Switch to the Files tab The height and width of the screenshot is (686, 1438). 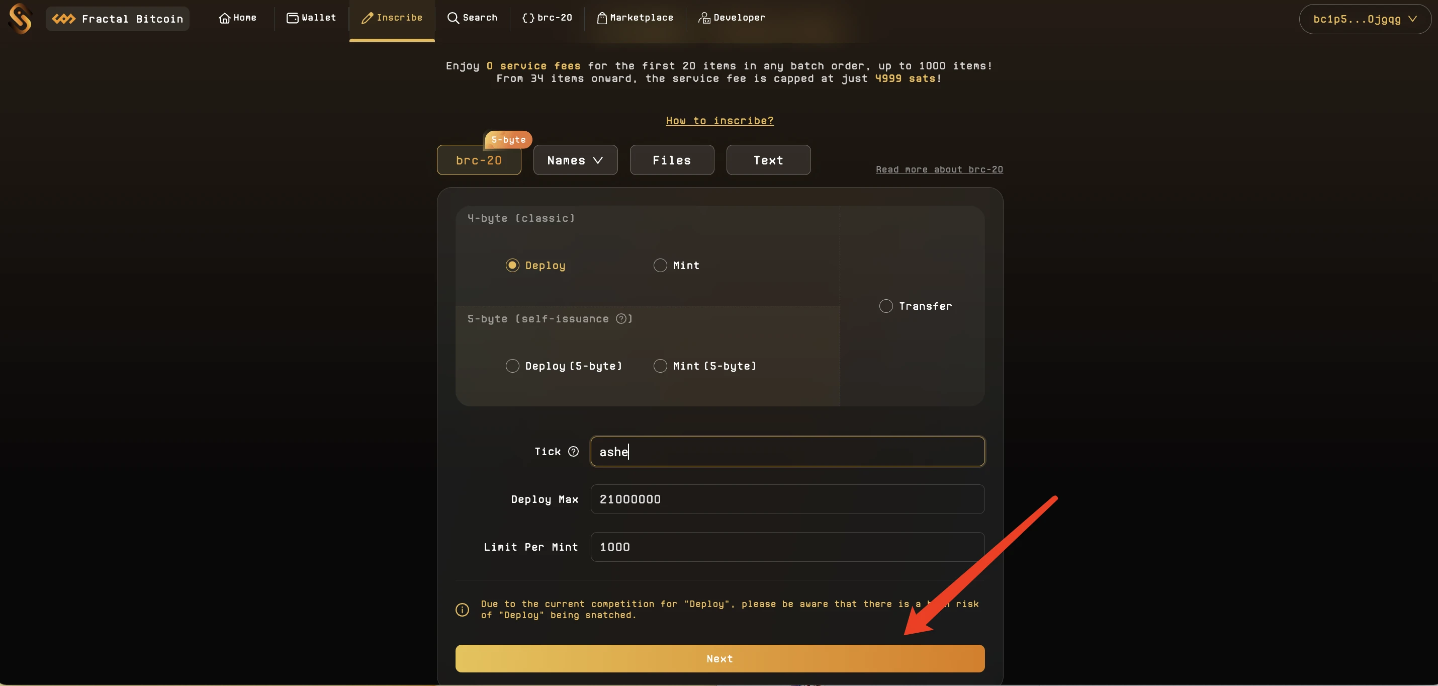click(671, 159)
